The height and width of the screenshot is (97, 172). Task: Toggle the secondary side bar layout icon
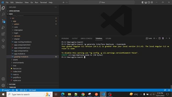149,2
